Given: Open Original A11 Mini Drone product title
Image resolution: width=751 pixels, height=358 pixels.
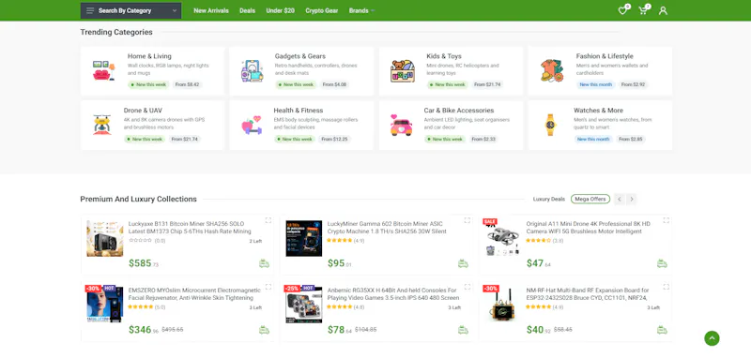Looking at the screenshot, I should point(589,228).
